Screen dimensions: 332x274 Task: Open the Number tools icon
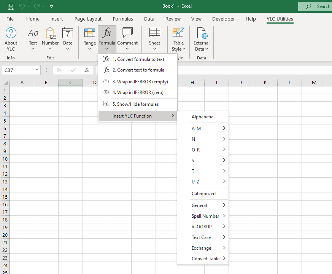(x=50, y=33)
